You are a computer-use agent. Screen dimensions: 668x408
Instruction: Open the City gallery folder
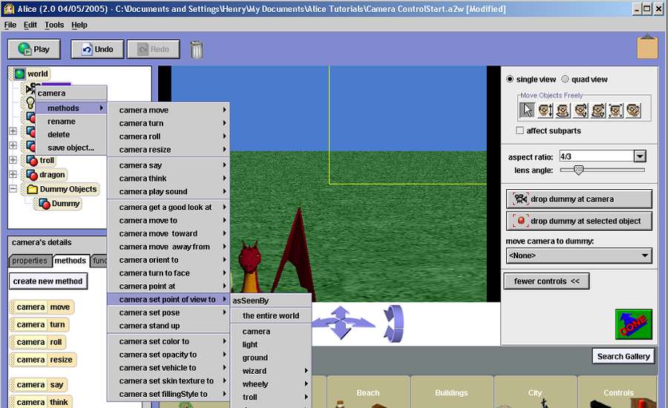(534, 392)
